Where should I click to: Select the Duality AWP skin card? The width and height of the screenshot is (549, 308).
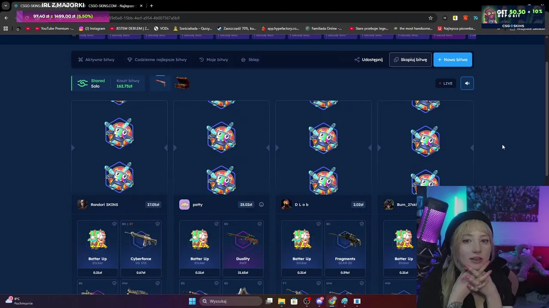click(x=243, y=248)
